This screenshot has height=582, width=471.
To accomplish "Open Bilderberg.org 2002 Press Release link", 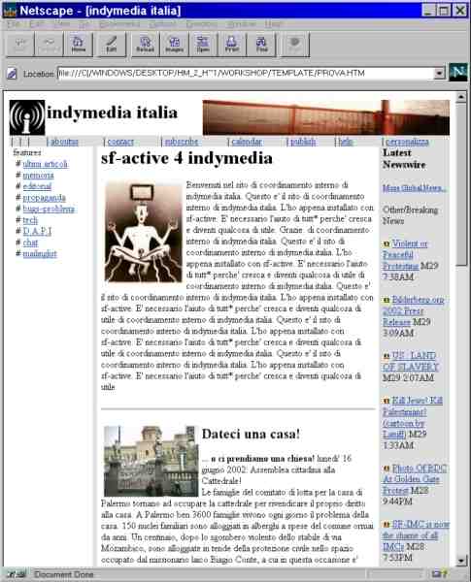I will point(414,310).
